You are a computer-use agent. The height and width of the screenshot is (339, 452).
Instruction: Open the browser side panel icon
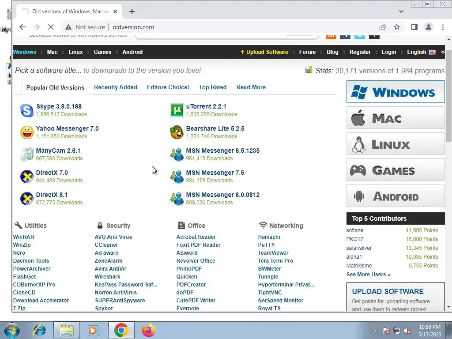pyautogui.click(x=414, y=27)
